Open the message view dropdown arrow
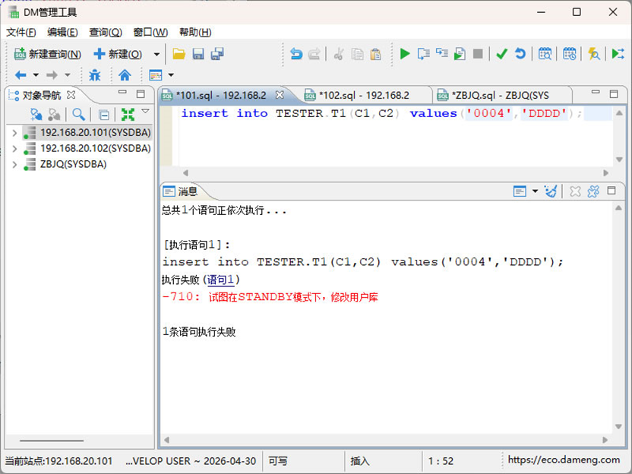This screenshot has width=632, height=474. tap(534, 191)
